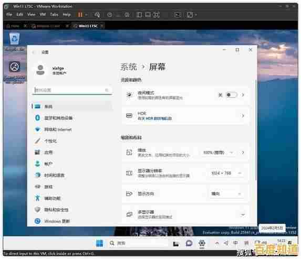The width and height of the screenshot is (301, 259).
Task: Click the VMware pause VM button
Action: pos(80,15)
